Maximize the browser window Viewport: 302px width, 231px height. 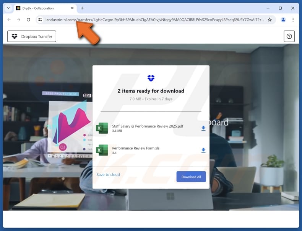tap(280, 8)
